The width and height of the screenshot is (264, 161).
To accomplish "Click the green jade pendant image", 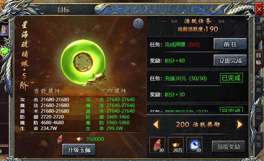I will (84, 63).
